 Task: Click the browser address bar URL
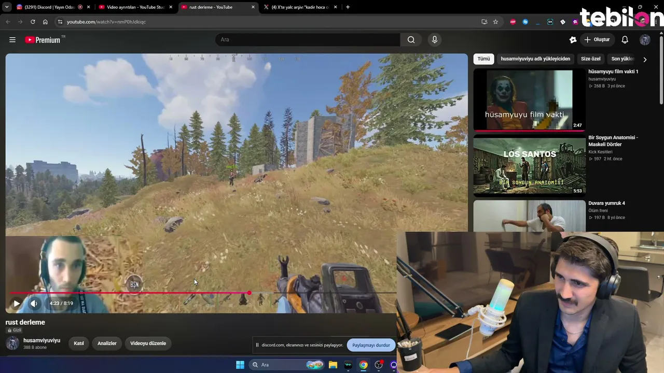click(x=106, y=22)
